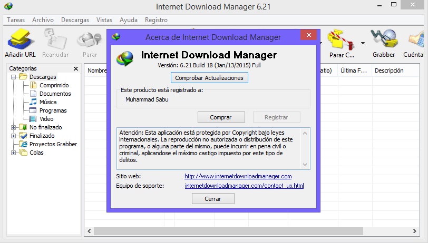Select the Programas category icon
The image size is (428, 243).
(33, 110)
